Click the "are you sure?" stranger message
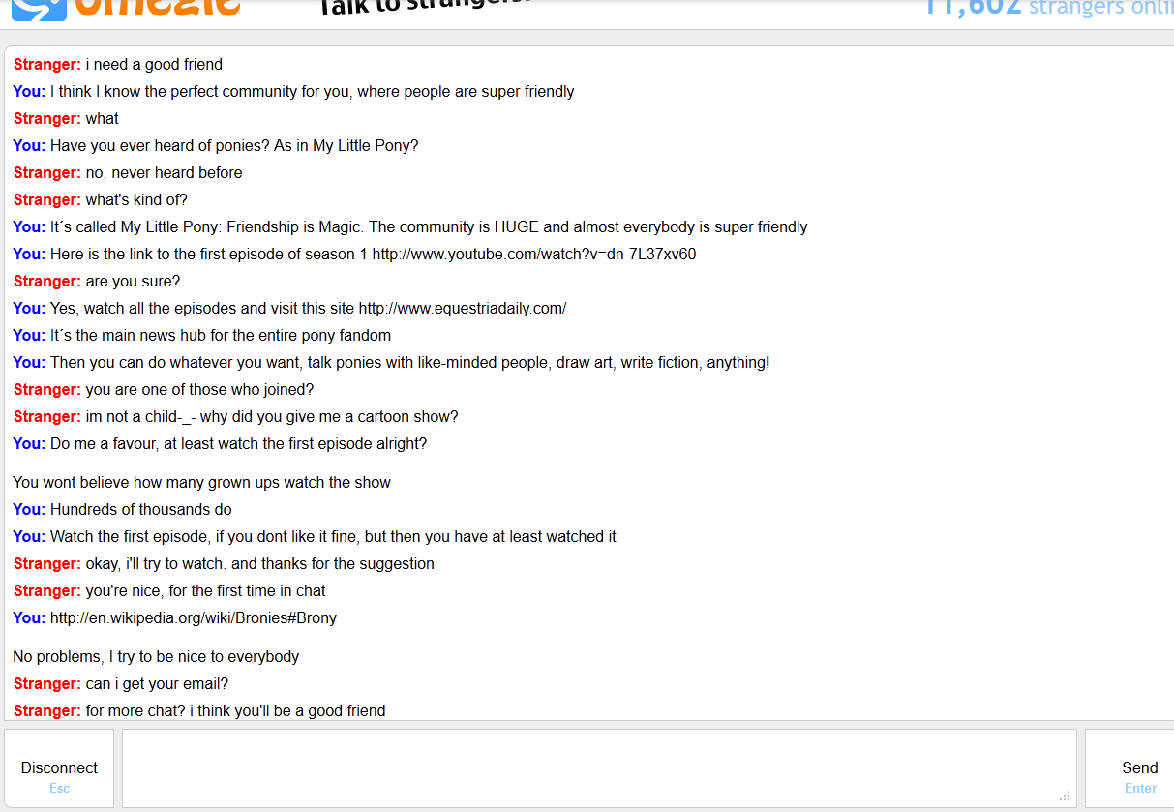This screenshot has height=812, width=1174. pyautogui.click(x=133, y=282)
